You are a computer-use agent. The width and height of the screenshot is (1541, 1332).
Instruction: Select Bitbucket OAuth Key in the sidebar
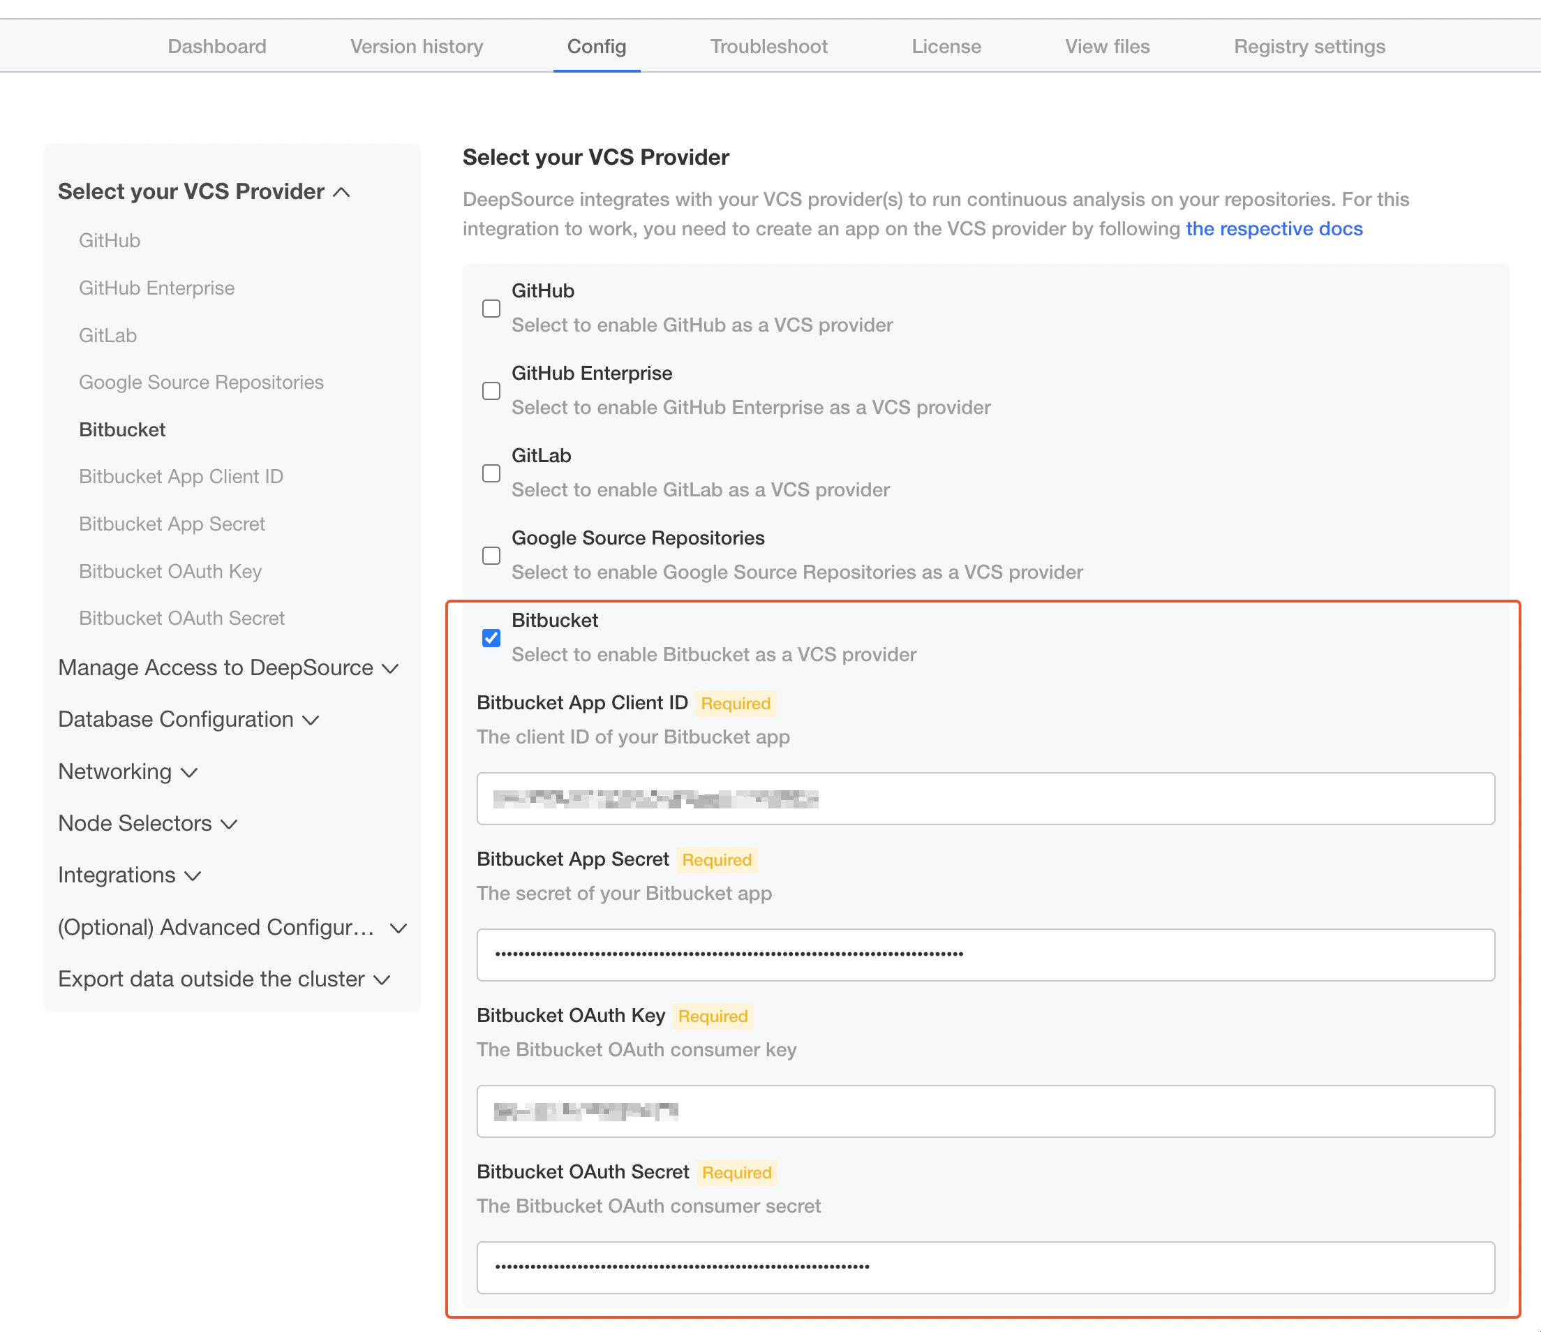[x=170, y=572]
